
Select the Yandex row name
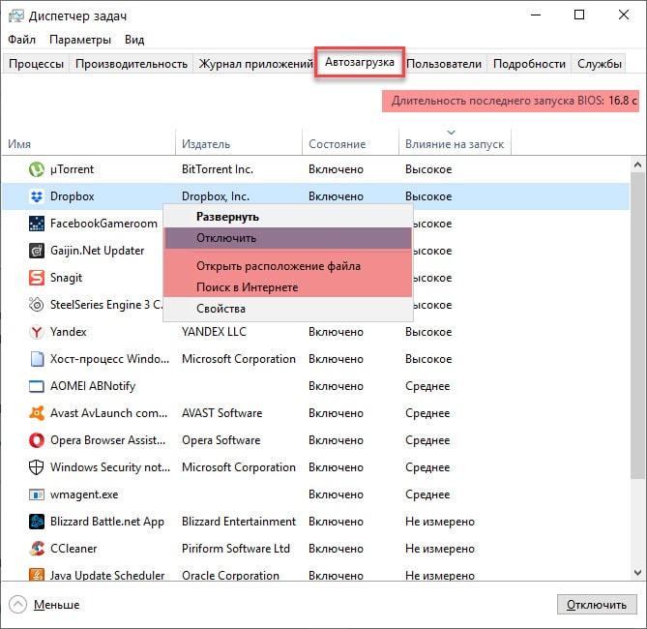[x=68, y=332]
